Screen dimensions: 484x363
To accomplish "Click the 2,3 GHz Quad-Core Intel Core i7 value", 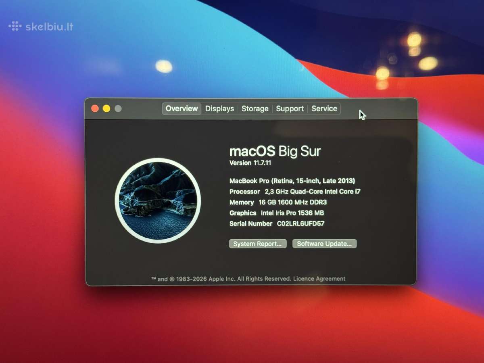I will click(313, 192).
